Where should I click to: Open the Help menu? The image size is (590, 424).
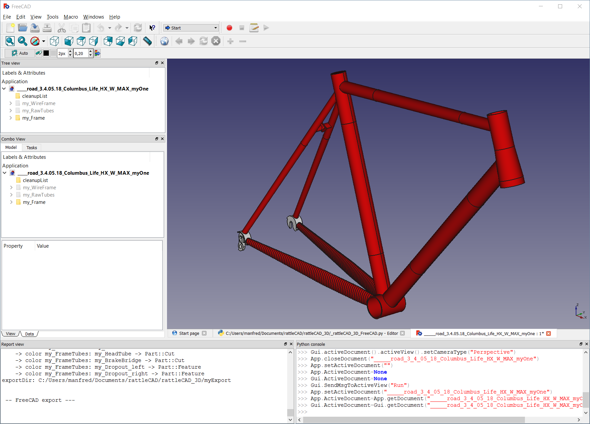coord(115,17)
